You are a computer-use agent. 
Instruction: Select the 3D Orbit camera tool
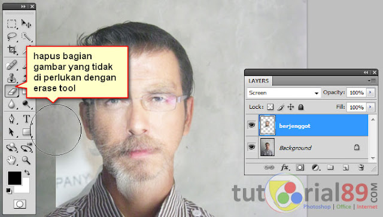pos(26,148)
